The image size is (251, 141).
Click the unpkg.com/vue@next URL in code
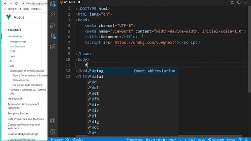pos(144,43)
